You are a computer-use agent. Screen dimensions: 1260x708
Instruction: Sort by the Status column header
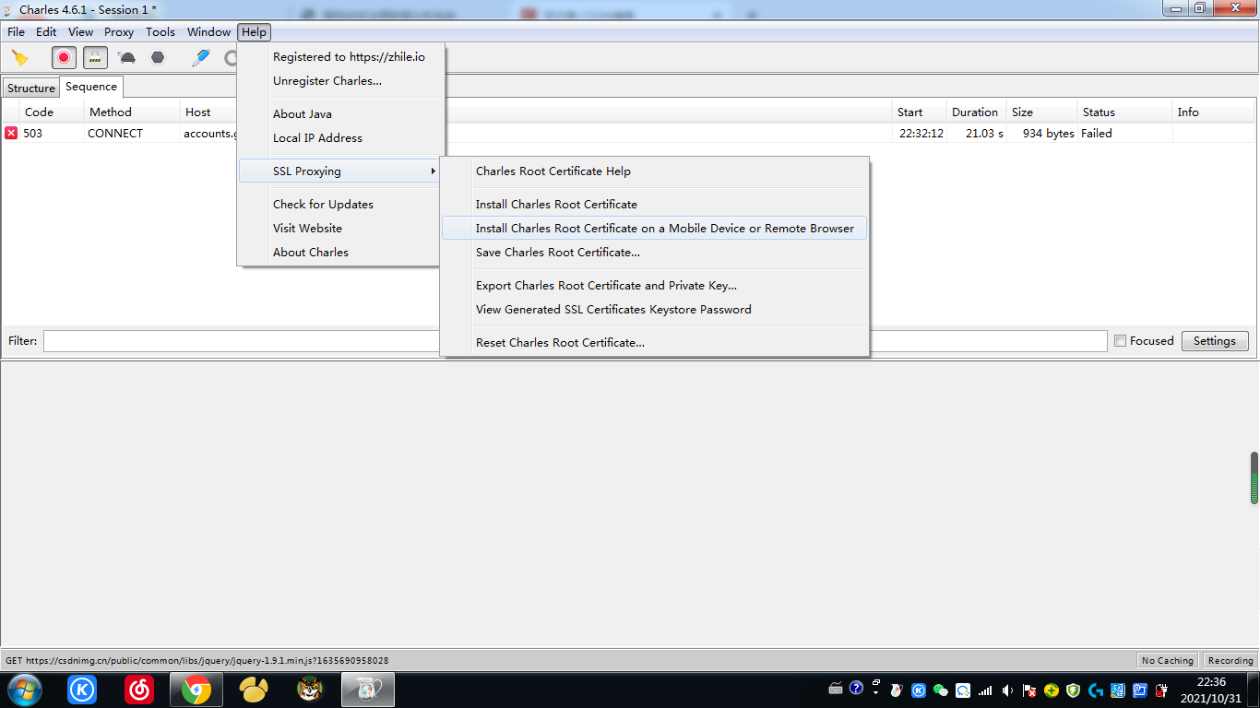1124,112
